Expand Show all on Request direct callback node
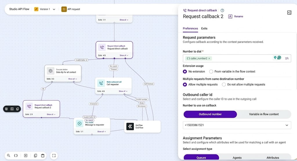Screen dimensions: 297x161 tap(124, 55)
